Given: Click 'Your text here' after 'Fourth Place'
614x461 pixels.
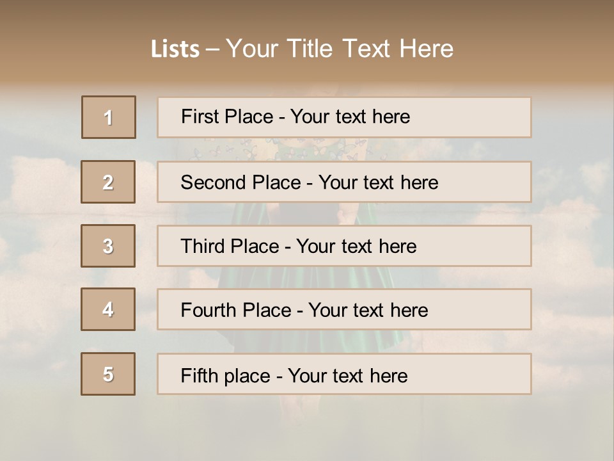Looking at the screenshot, I should pyautogui.click(x=368, y=311).
